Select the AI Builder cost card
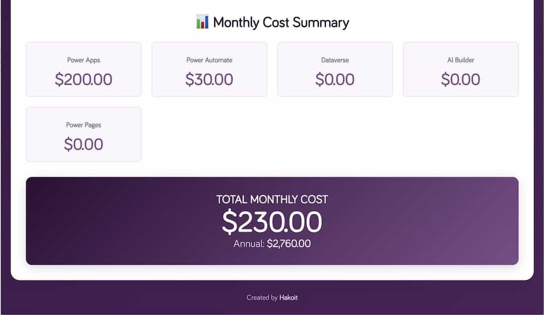Image resolution: width=544 pixels, height=315 pixels. click(x=460, y=69)
